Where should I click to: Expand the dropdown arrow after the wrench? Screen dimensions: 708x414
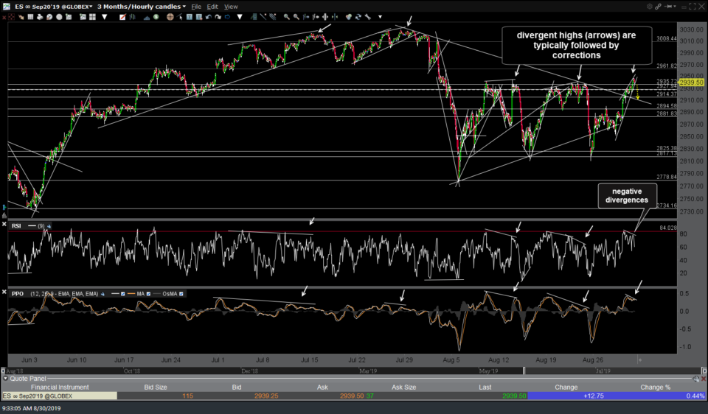[381, 17]
